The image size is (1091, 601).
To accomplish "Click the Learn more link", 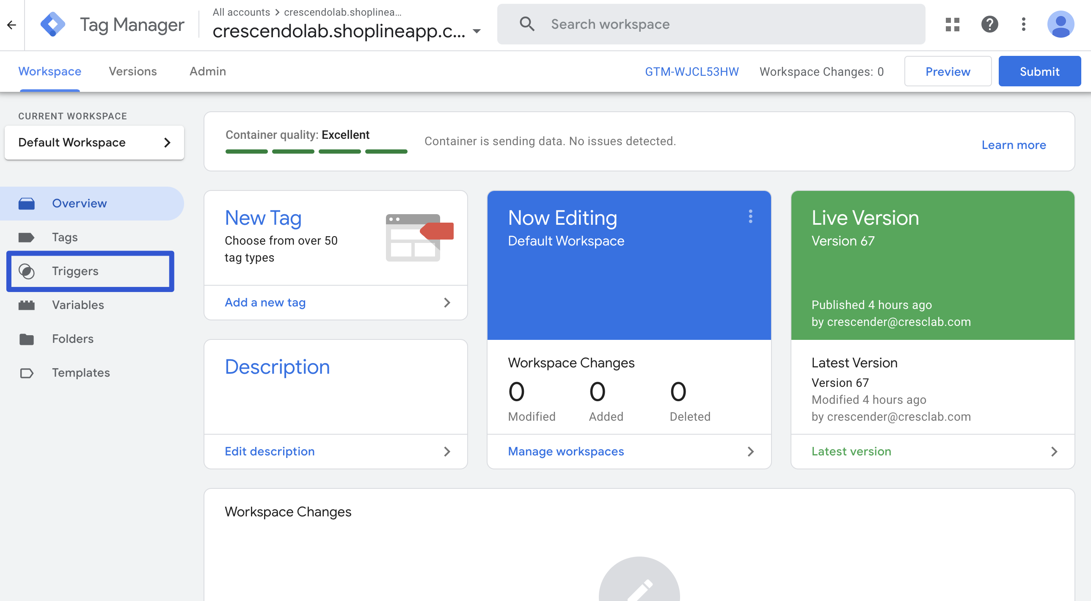I will pos(1014,145).
